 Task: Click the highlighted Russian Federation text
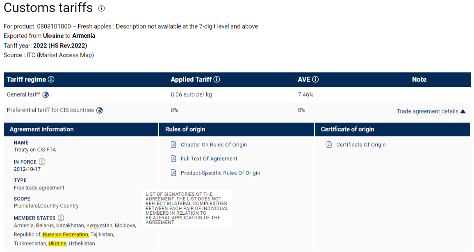click(x=65, y=235)
